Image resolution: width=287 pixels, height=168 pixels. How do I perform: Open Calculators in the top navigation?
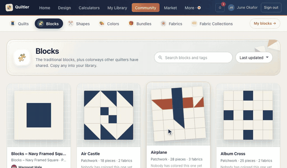(x=89, y=8)
